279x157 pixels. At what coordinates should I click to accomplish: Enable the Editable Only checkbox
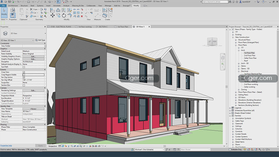[230, 149]
